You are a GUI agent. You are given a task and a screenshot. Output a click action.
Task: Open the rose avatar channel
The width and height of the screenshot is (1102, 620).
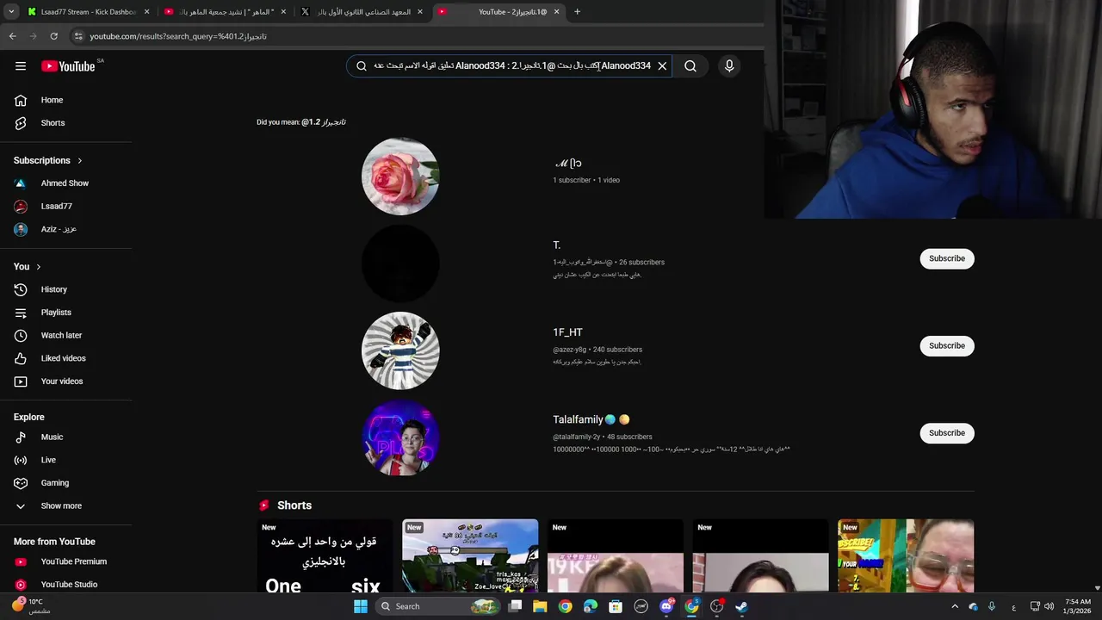(x=400, y=177)
